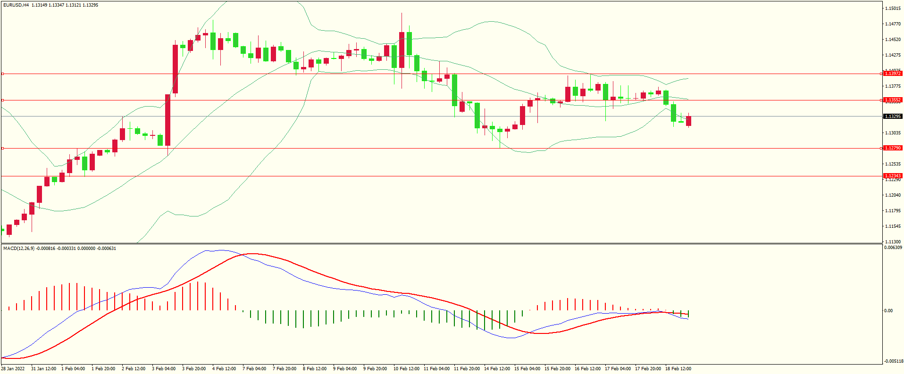
Task: Click the MACD(12,26,9) indicator label
Action: coord(19,248)
